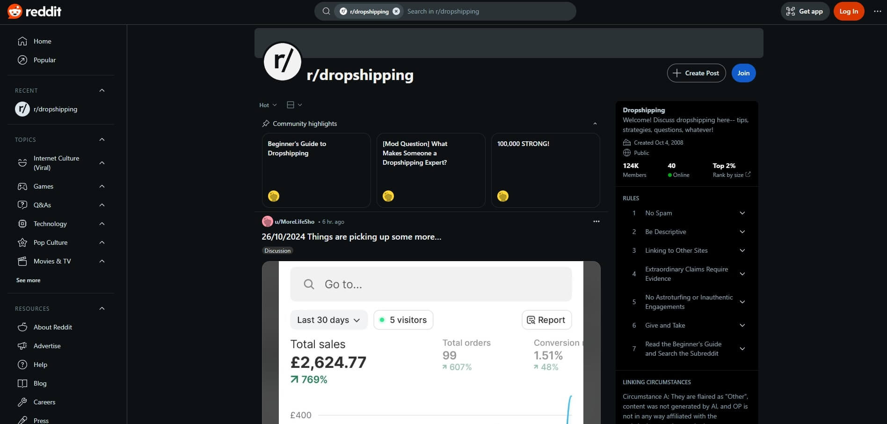Collapse Community highlights section
Viewport: 887px width, 424px height.
coord(595,124)
